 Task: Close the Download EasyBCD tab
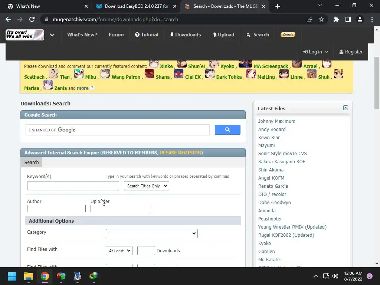coord(175,6)
